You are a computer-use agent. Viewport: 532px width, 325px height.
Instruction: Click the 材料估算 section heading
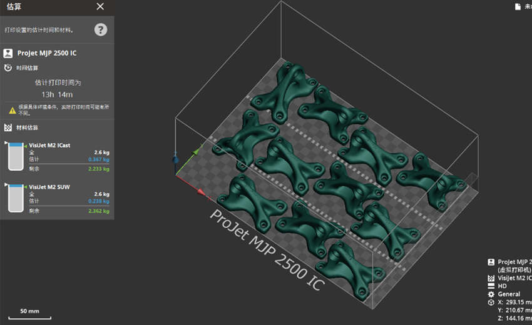(x=27, y=127)
